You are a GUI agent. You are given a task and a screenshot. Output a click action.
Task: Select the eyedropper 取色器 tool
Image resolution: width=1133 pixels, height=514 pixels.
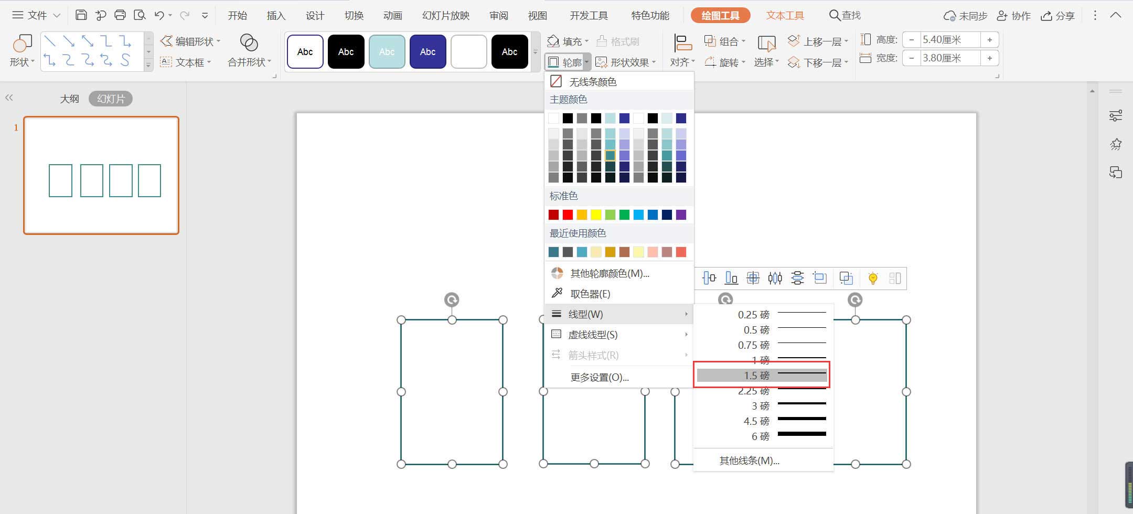[590, 294]
